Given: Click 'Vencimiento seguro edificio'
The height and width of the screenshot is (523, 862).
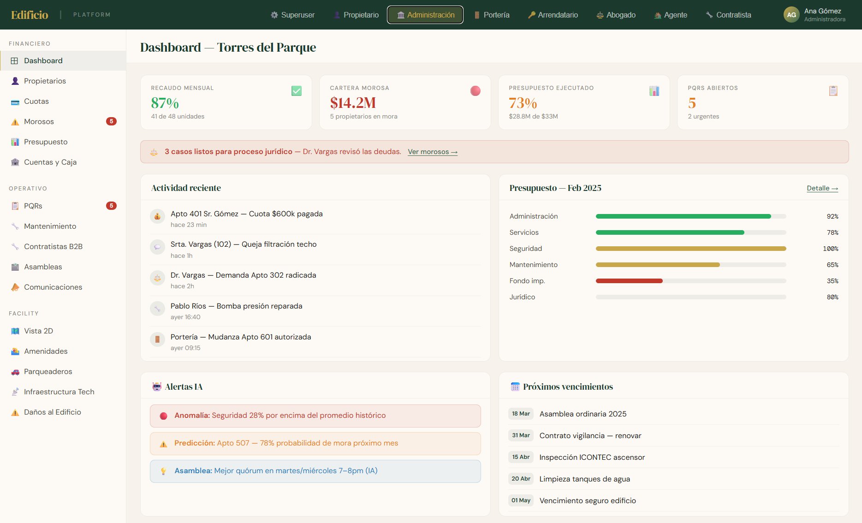Looking at the screenshot, I should 588,501.
